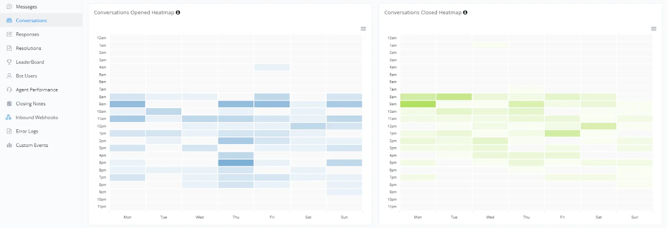The width and height of the screenshot is (667, 228).
Task: Click the LeaderBoard trophy icon
Action: tap(9, 62)
